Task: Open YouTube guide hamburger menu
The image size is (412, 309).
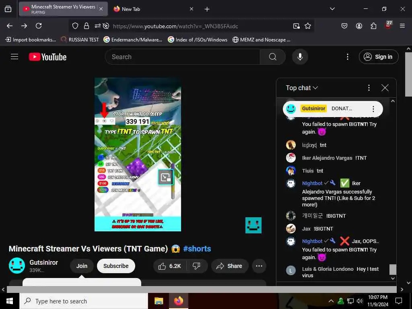Action: [x=14, y=57]
